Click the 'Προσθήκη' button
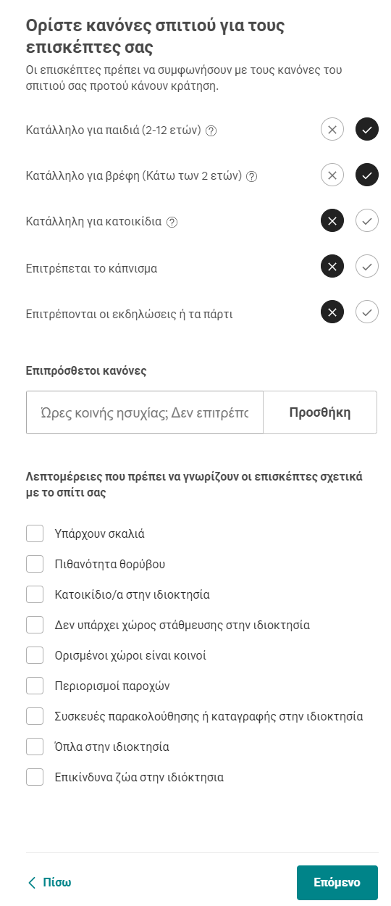Image resolution: width=391 pixels, height=906 pixels. [320, 412]
